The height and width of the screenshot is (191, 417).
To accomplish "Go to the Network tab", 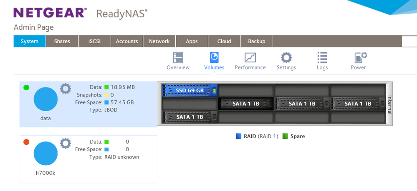I will click(159, 41).
